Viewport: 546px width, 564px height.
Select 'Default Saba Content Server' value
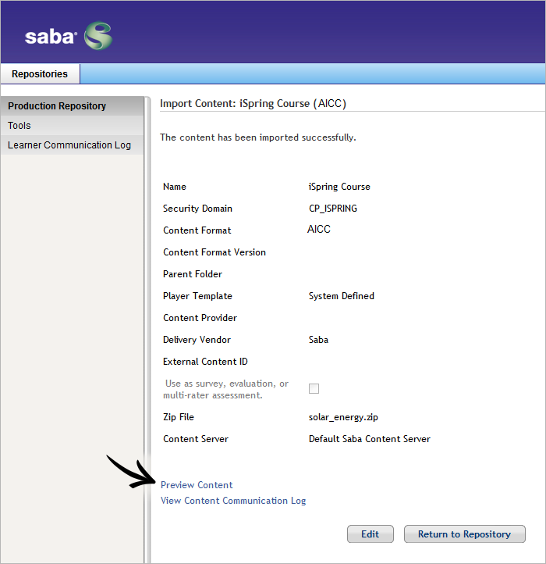click(x=369, y=439)
